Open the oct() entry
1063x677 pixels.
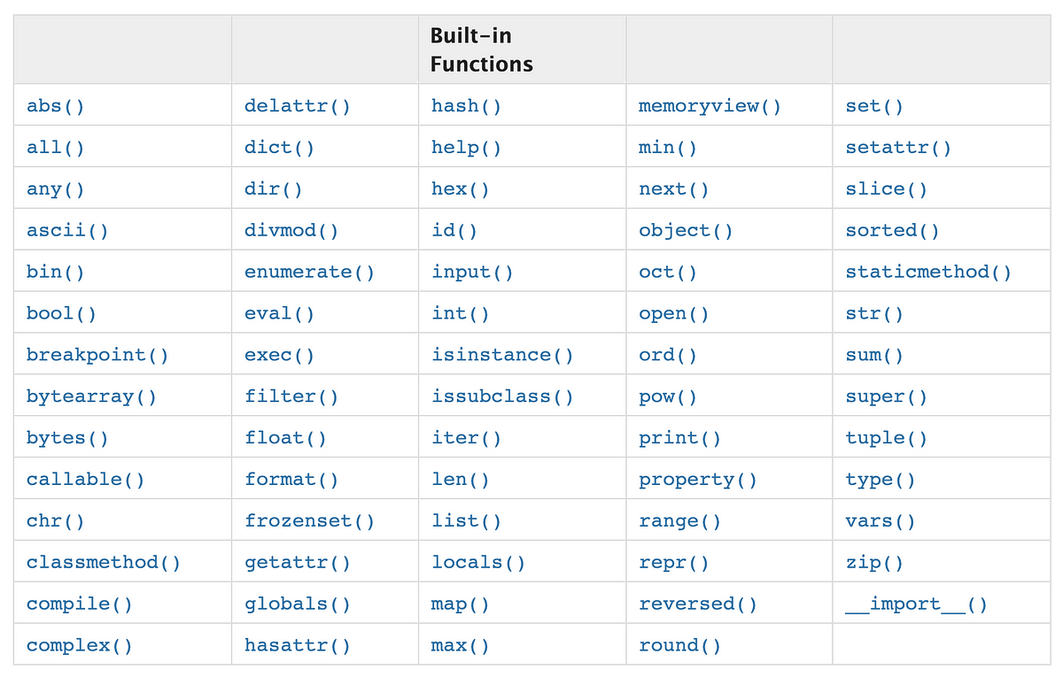pos(668,273)
